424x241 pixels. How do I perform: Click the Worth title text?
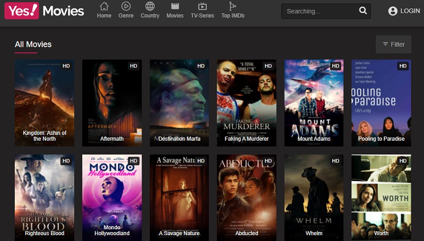pos(381,233)
